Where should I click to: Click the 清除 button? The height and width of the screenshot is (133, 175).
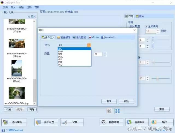coord(32,109)
